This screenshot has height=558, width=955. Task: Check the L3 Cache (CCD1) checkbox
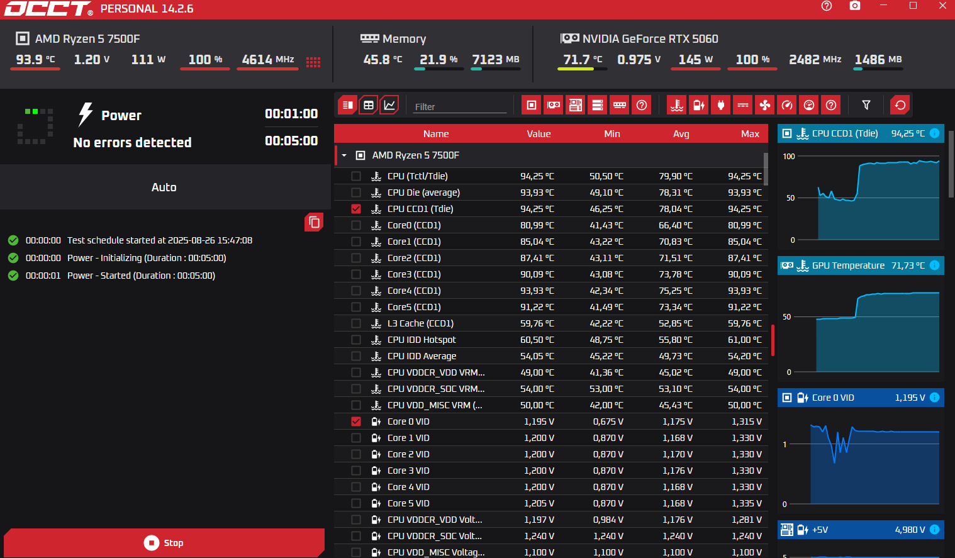point(356,323)
